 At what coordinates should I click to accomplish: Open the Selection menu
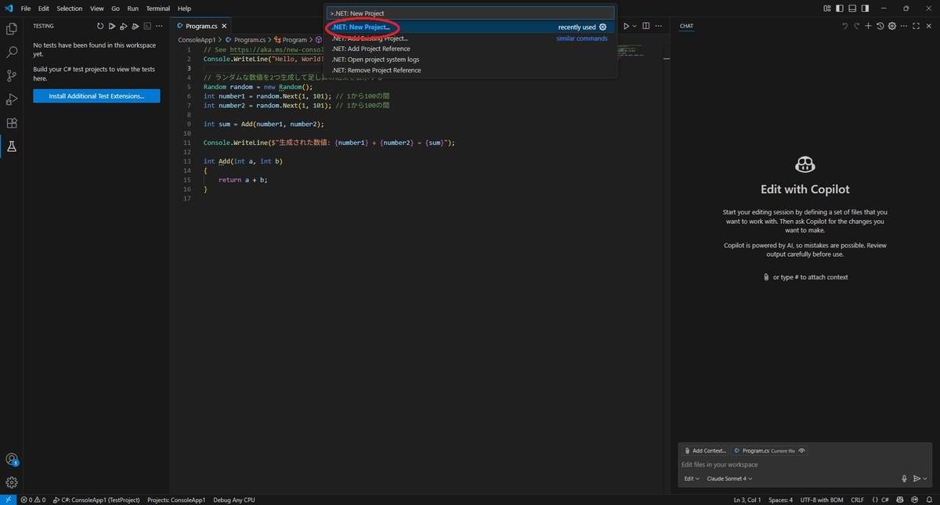[69, 9]
